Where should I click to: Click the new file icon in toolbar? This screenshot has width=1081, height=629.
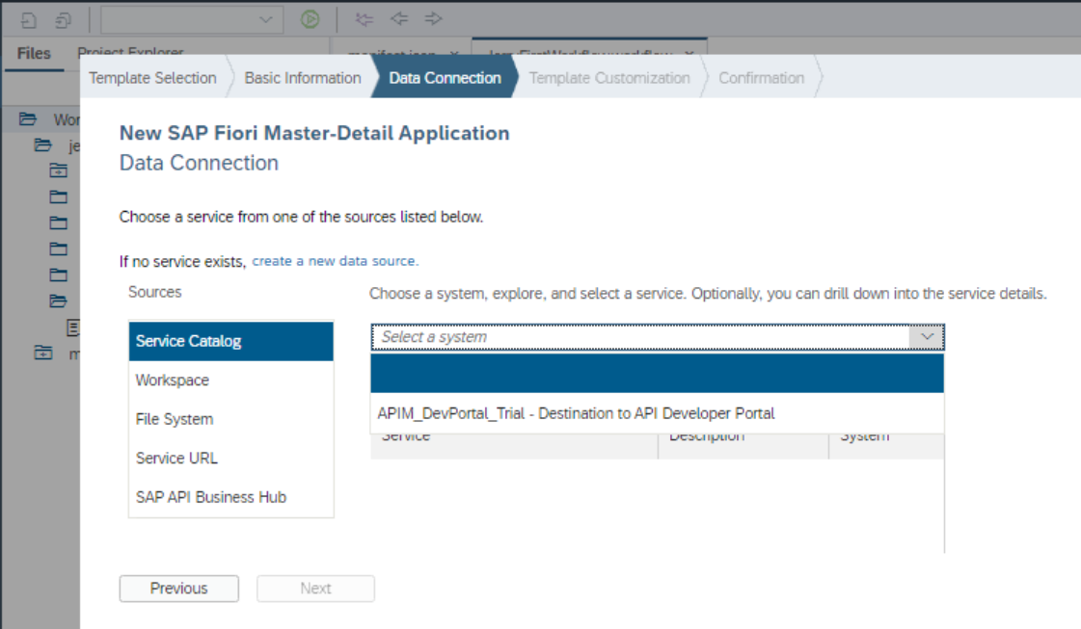click(x=29, y=20)
